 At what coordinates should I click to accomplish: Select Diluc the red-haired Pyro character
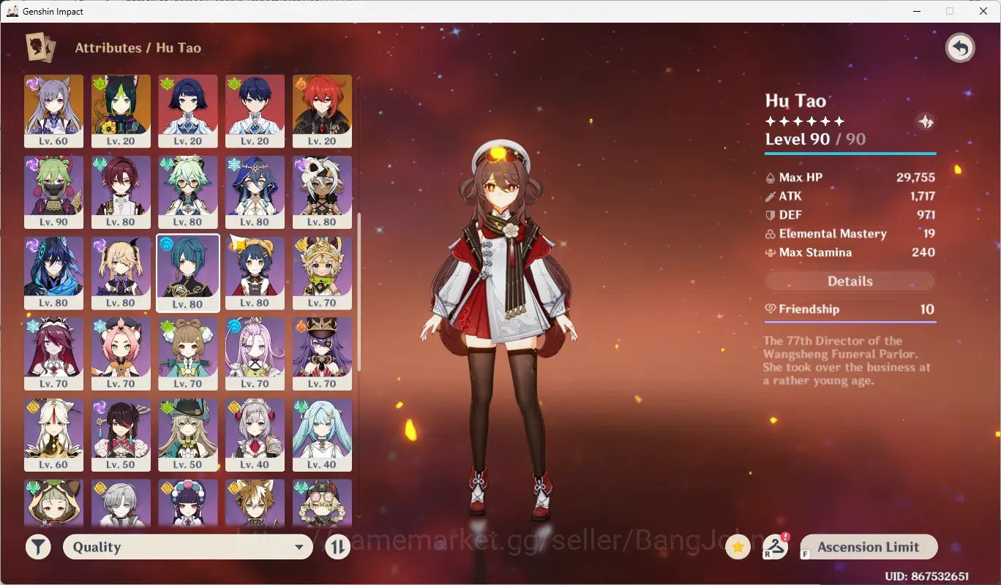(322, 111)
